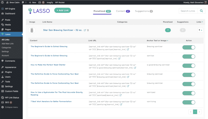The height and width of the screenshot is (119, 208).
Task: Open Add New Link submenu entry
Action: pyautogui.click(x=8, y=44)
